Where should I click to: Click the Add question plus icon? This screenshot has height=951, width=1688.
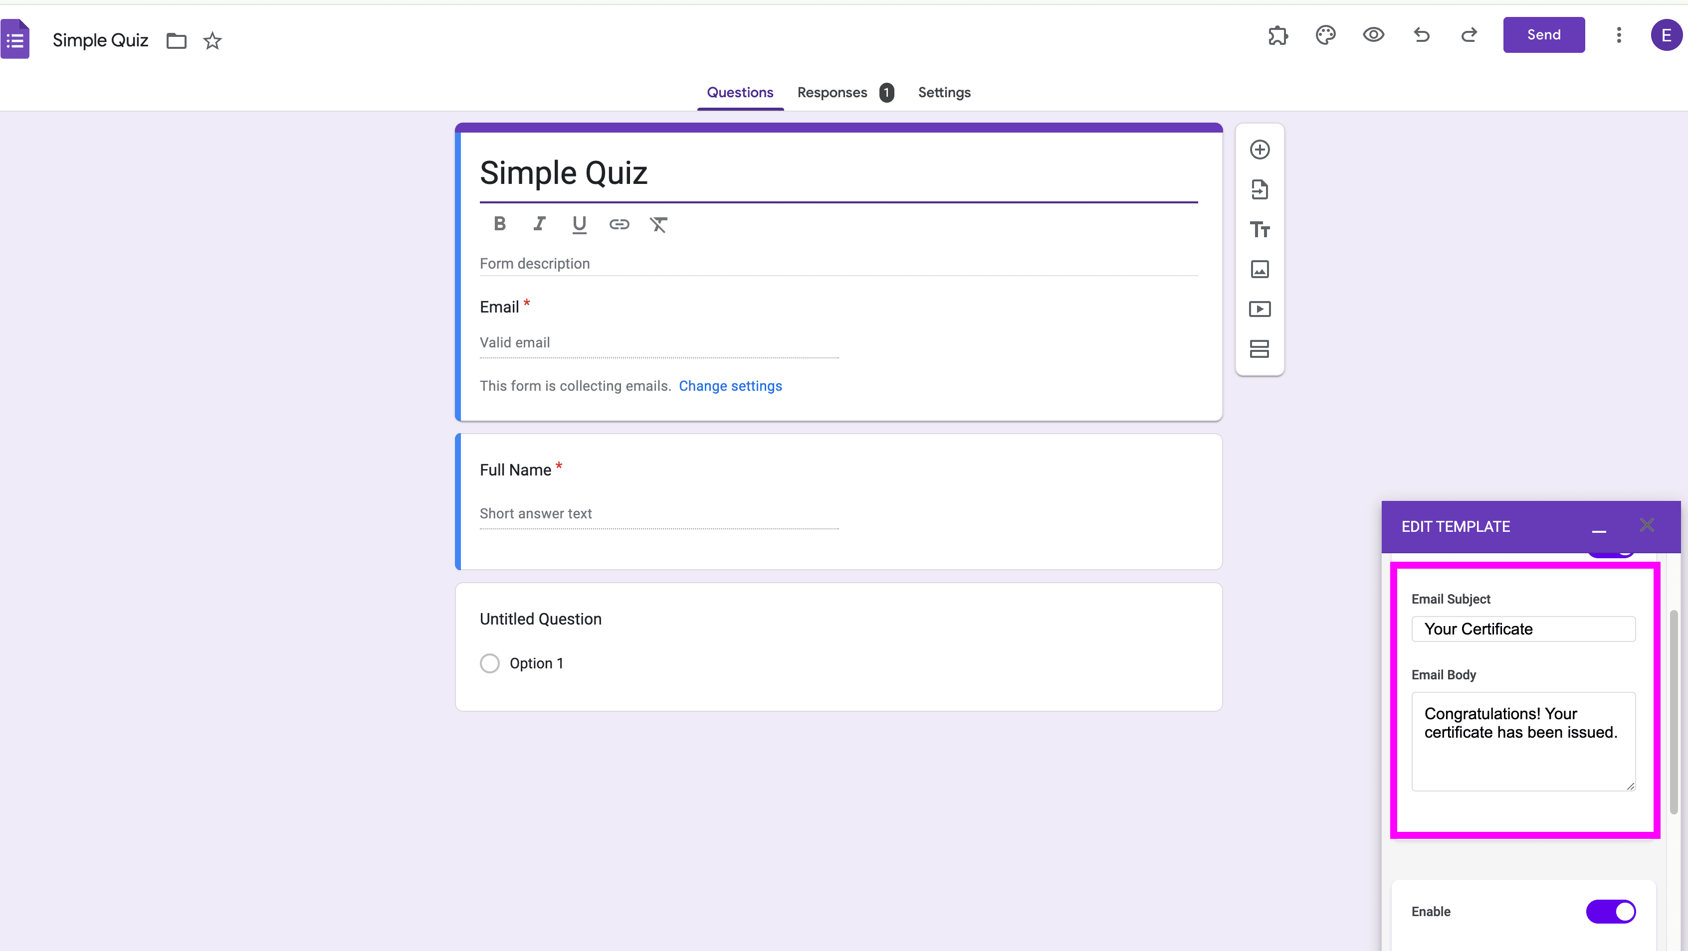pyautogui.click(x=1259, y=150)
